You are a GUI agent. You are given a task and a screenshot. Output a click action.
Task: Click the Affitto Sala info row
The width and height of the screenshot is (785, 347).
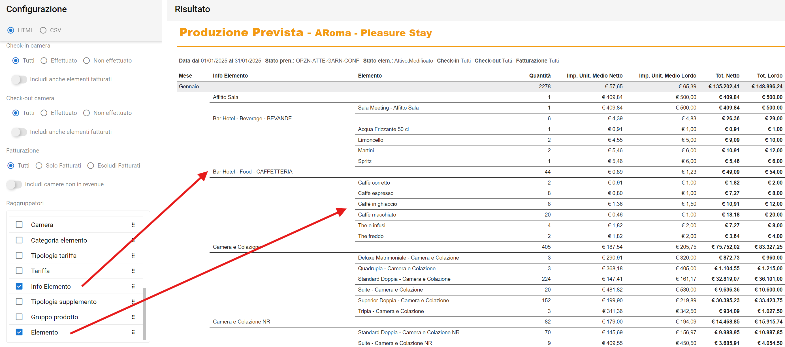click(x=497, y=97)
